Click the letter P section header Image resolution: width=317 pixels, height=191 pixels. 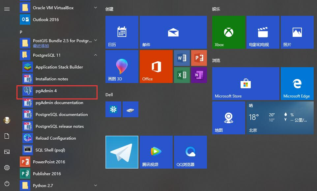[x=21, y=32]
